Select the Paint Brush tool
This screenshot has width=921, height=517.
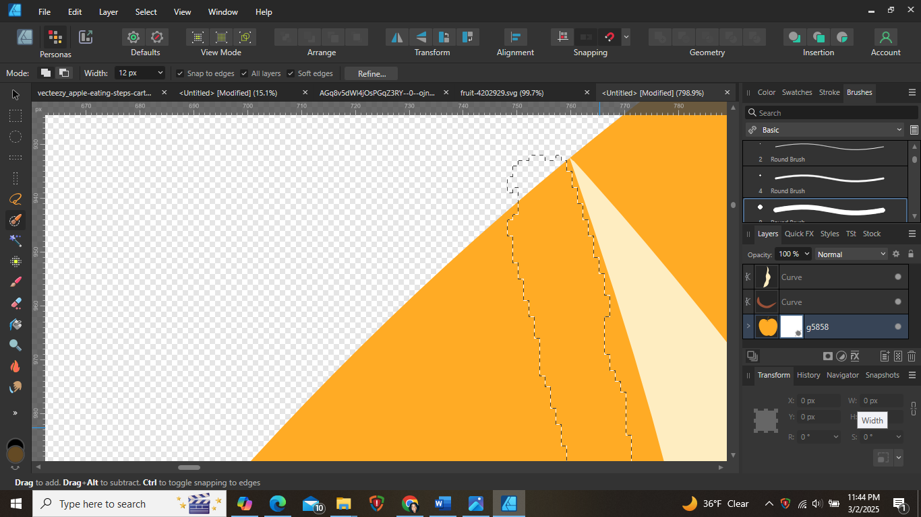point(16,283)
